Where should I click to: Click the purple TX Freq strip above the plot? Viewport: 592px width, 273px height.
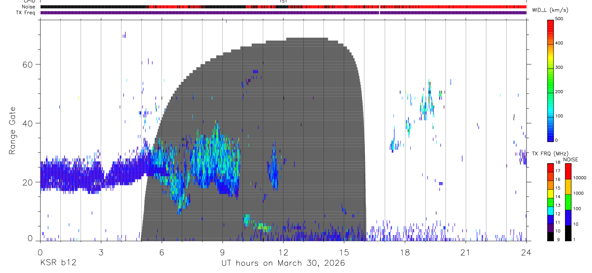click(x=283, y=13)
